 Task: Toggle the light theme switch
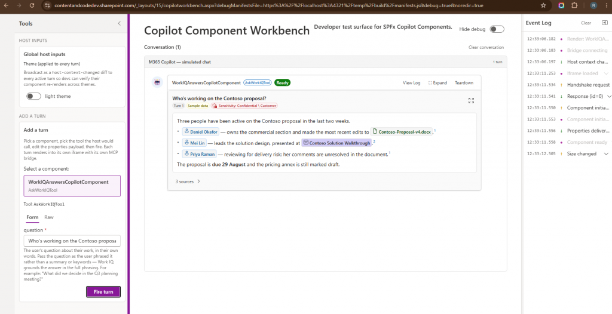[x=33, y=96]
